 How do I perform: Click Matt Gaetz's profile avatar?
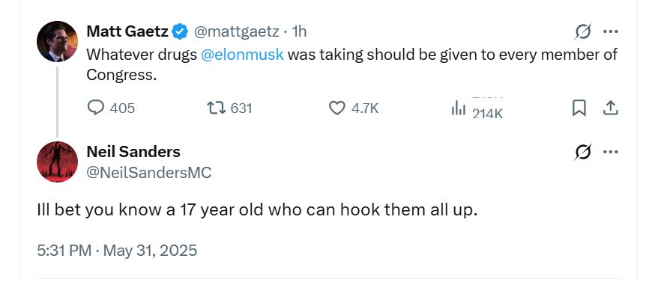click(57, 41)
